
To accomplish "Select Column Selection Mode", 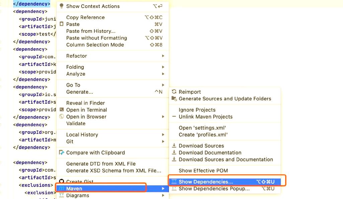I will coord(95,45).
